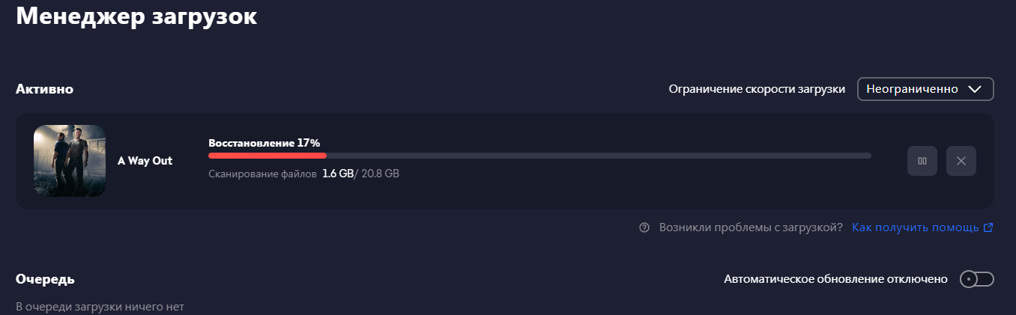Click the 1.6 GB / 20.8 GB size text
The height and width of the screenshot is (315, 1016).
[x=360, y=174]
